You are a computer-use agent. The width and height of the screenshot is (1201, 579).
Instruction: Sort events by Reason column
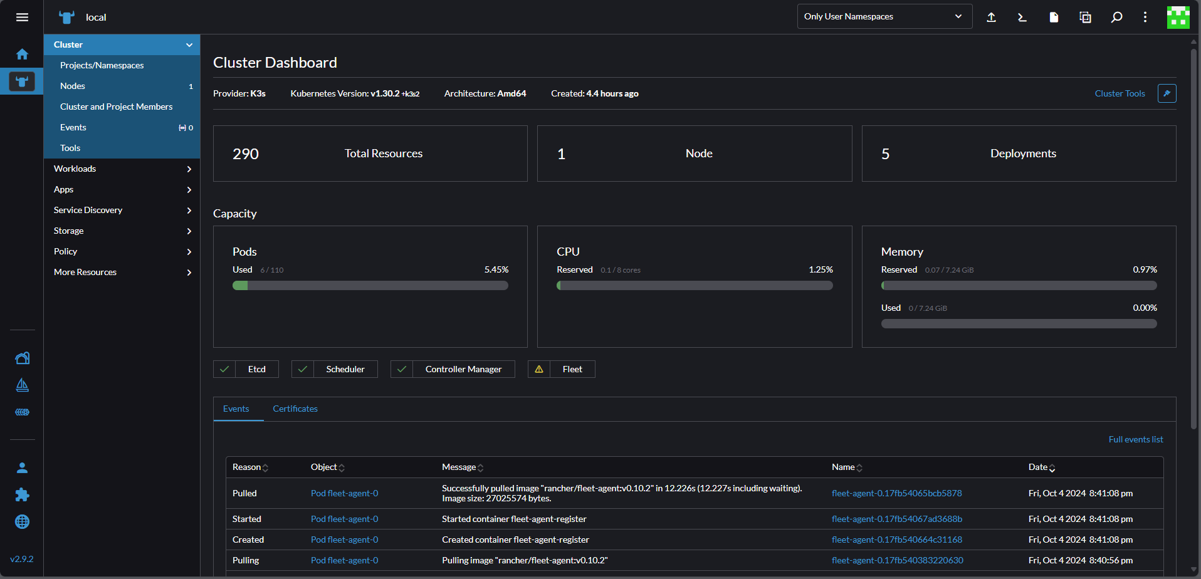250,467
